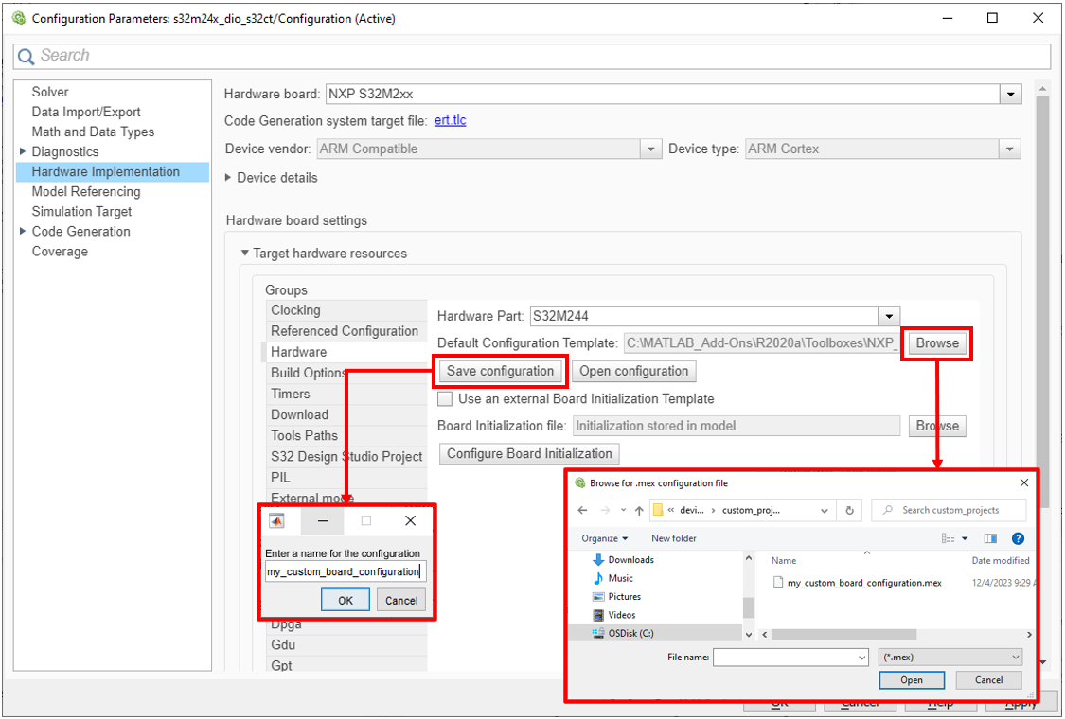Click New folder in file dialog
This screenshot has height=719, width=1065.
coord(674,538)
